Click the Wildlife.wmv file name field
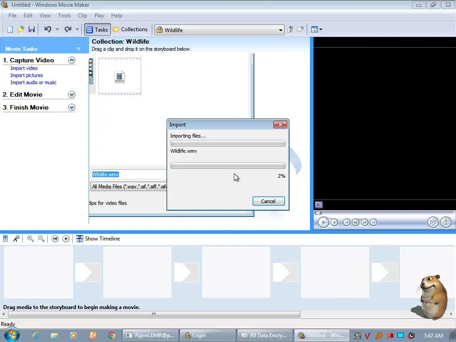The image size is (456, 342). (129, 174)
